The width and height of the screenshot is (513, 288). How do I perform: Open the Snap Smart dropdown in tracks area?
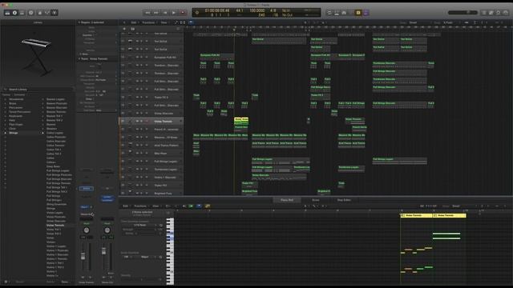point(420,22)
